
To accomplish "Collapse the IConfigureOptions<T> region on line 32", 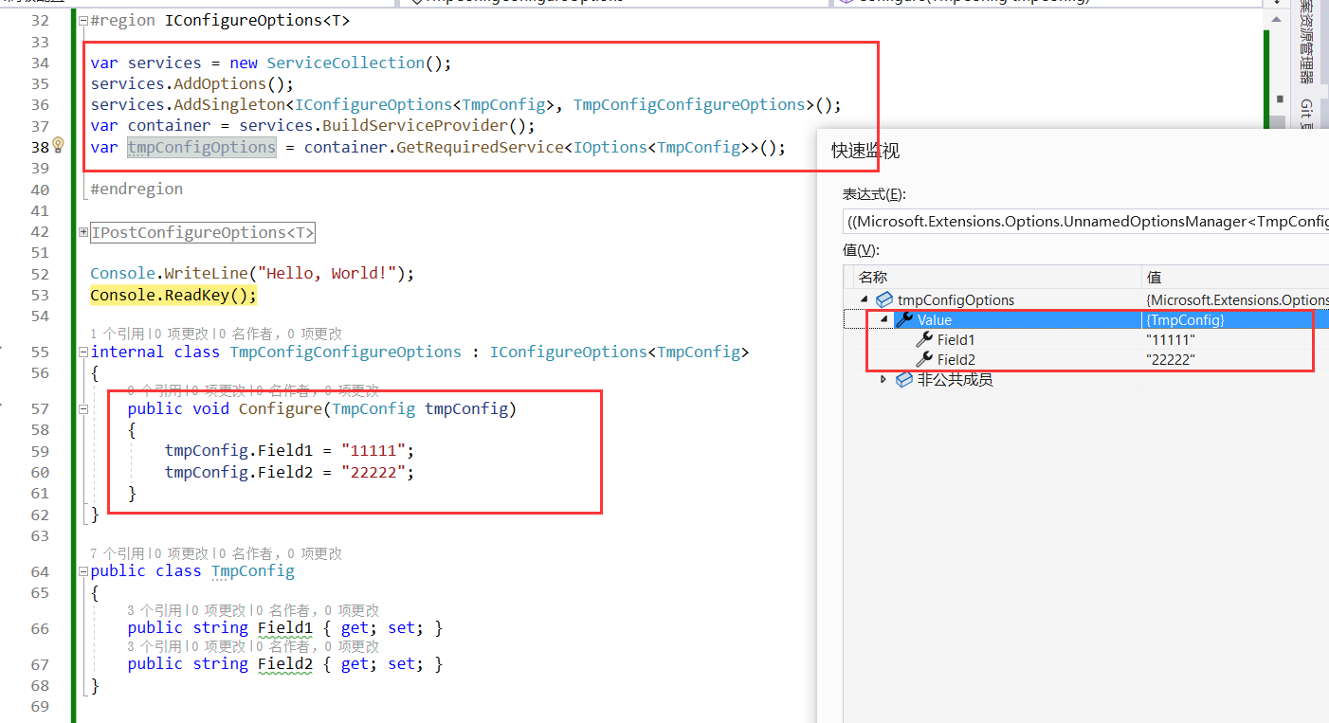I will pos(83,21).
